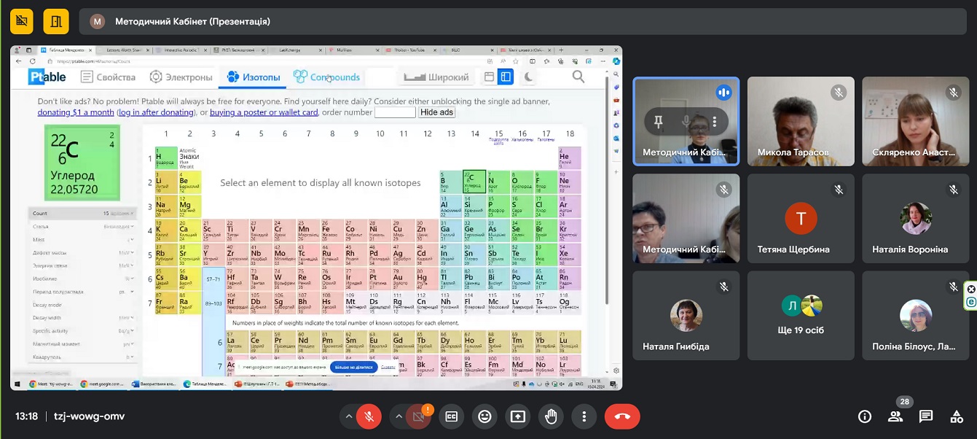Expand camera video settings arrow

click(x=398, y=416)
